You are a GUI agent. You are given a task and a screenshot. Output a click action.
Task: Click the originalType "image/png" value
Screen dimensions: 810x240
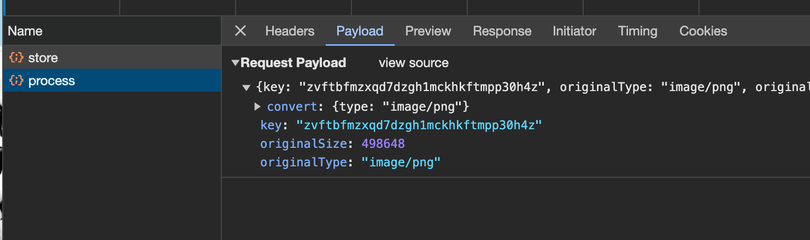click(x=401, y=162)
